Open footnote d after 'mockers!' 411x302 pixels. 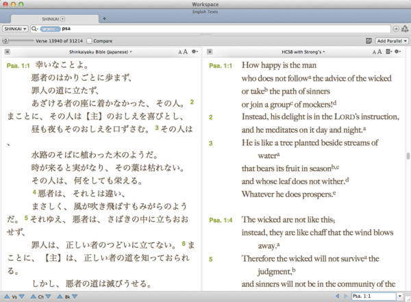335,103
